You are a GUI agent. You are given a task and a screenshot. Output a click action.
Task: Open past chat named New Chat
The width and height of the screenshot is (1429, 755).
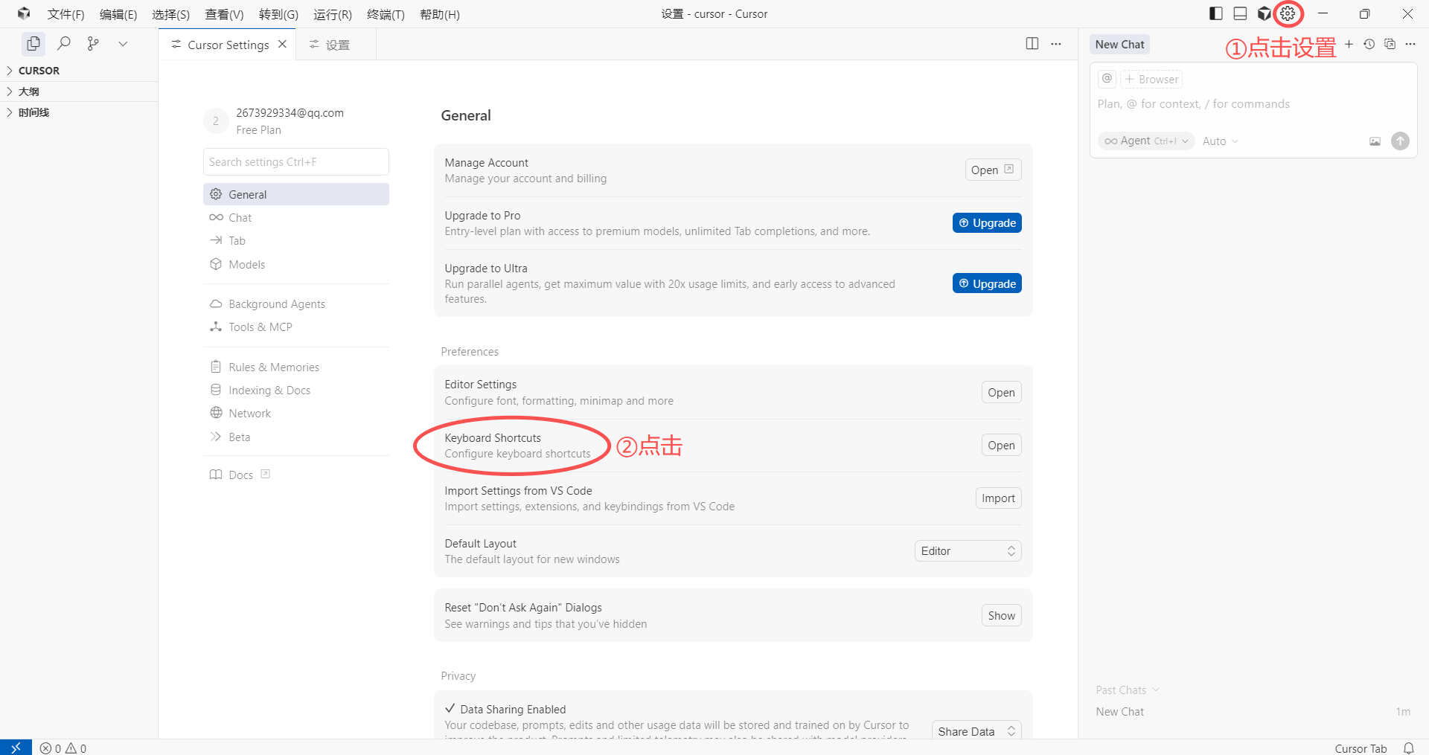1253,712
